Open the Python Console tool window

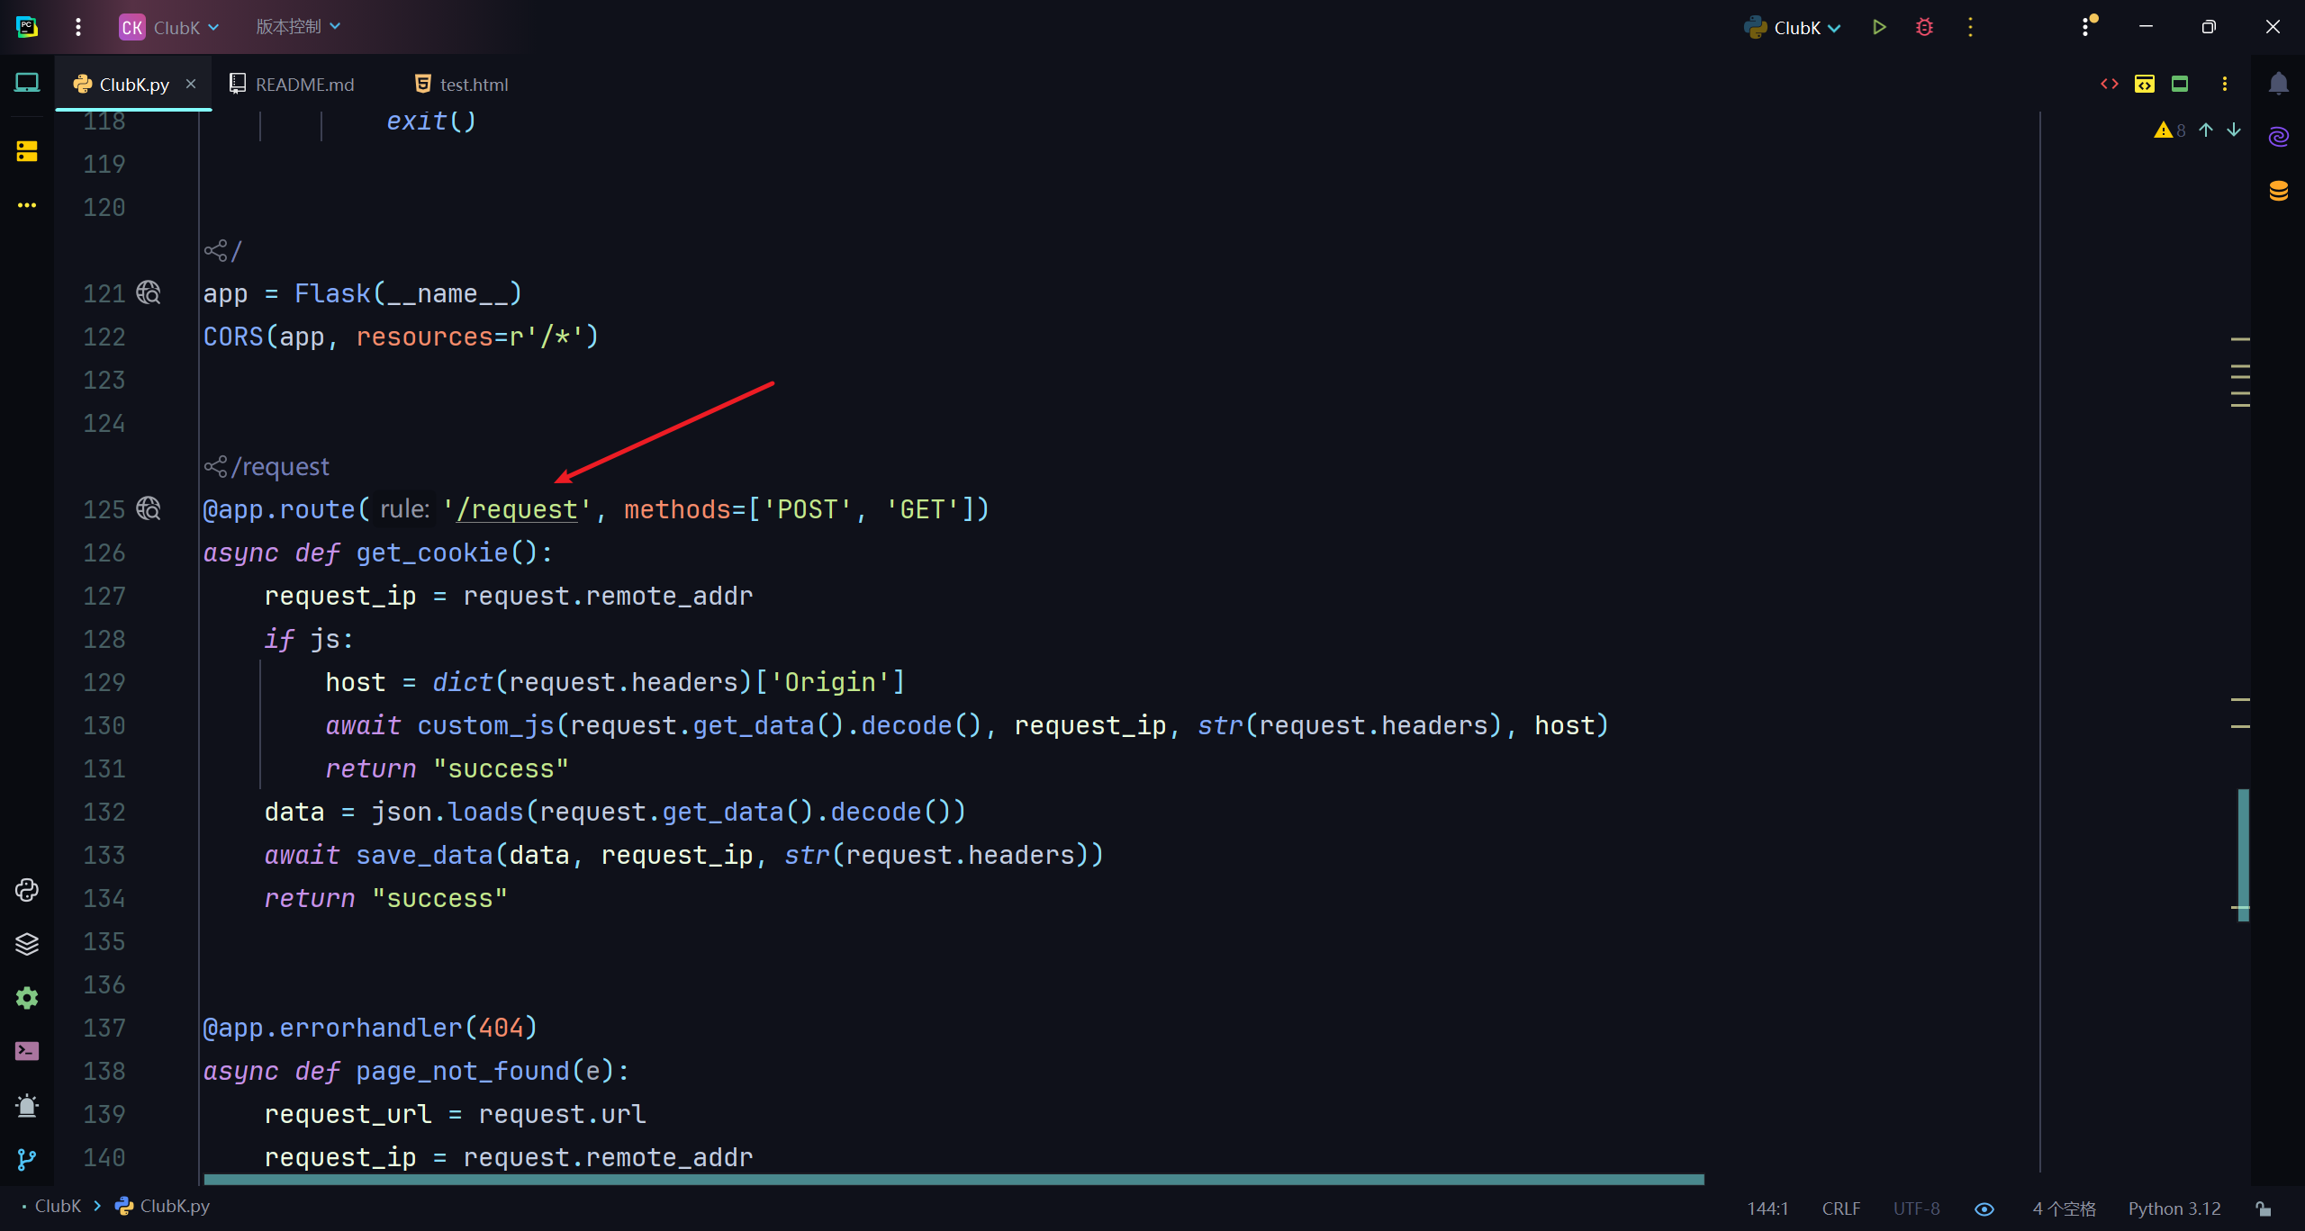click(27, 890)
